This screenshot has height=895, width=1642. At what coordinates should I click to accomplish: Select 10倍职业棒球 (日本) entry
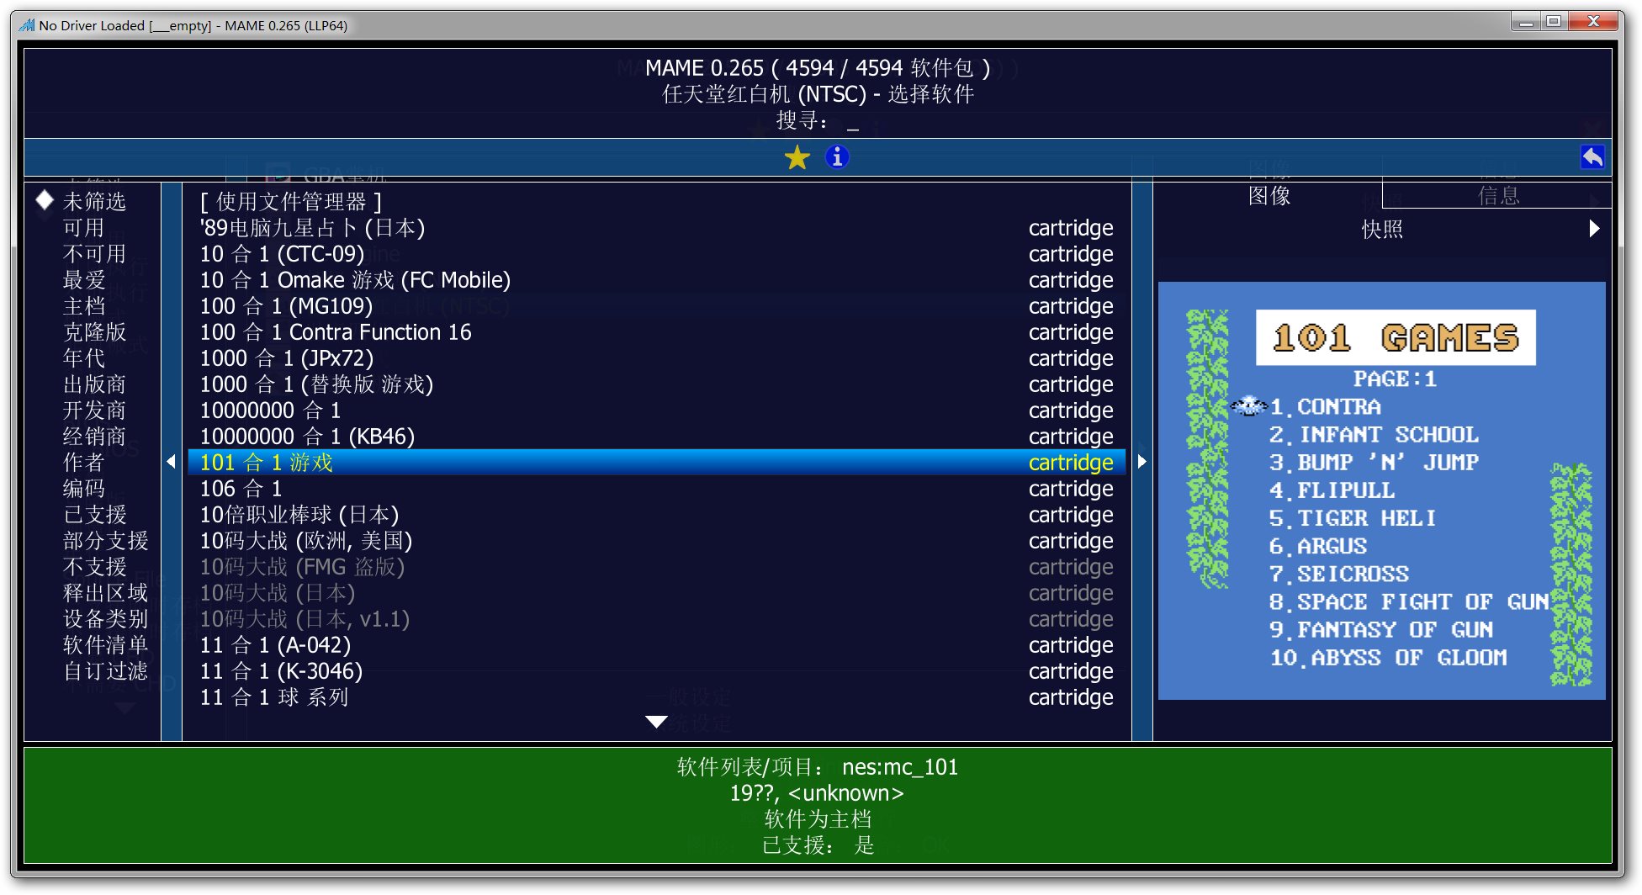point(656,515)
